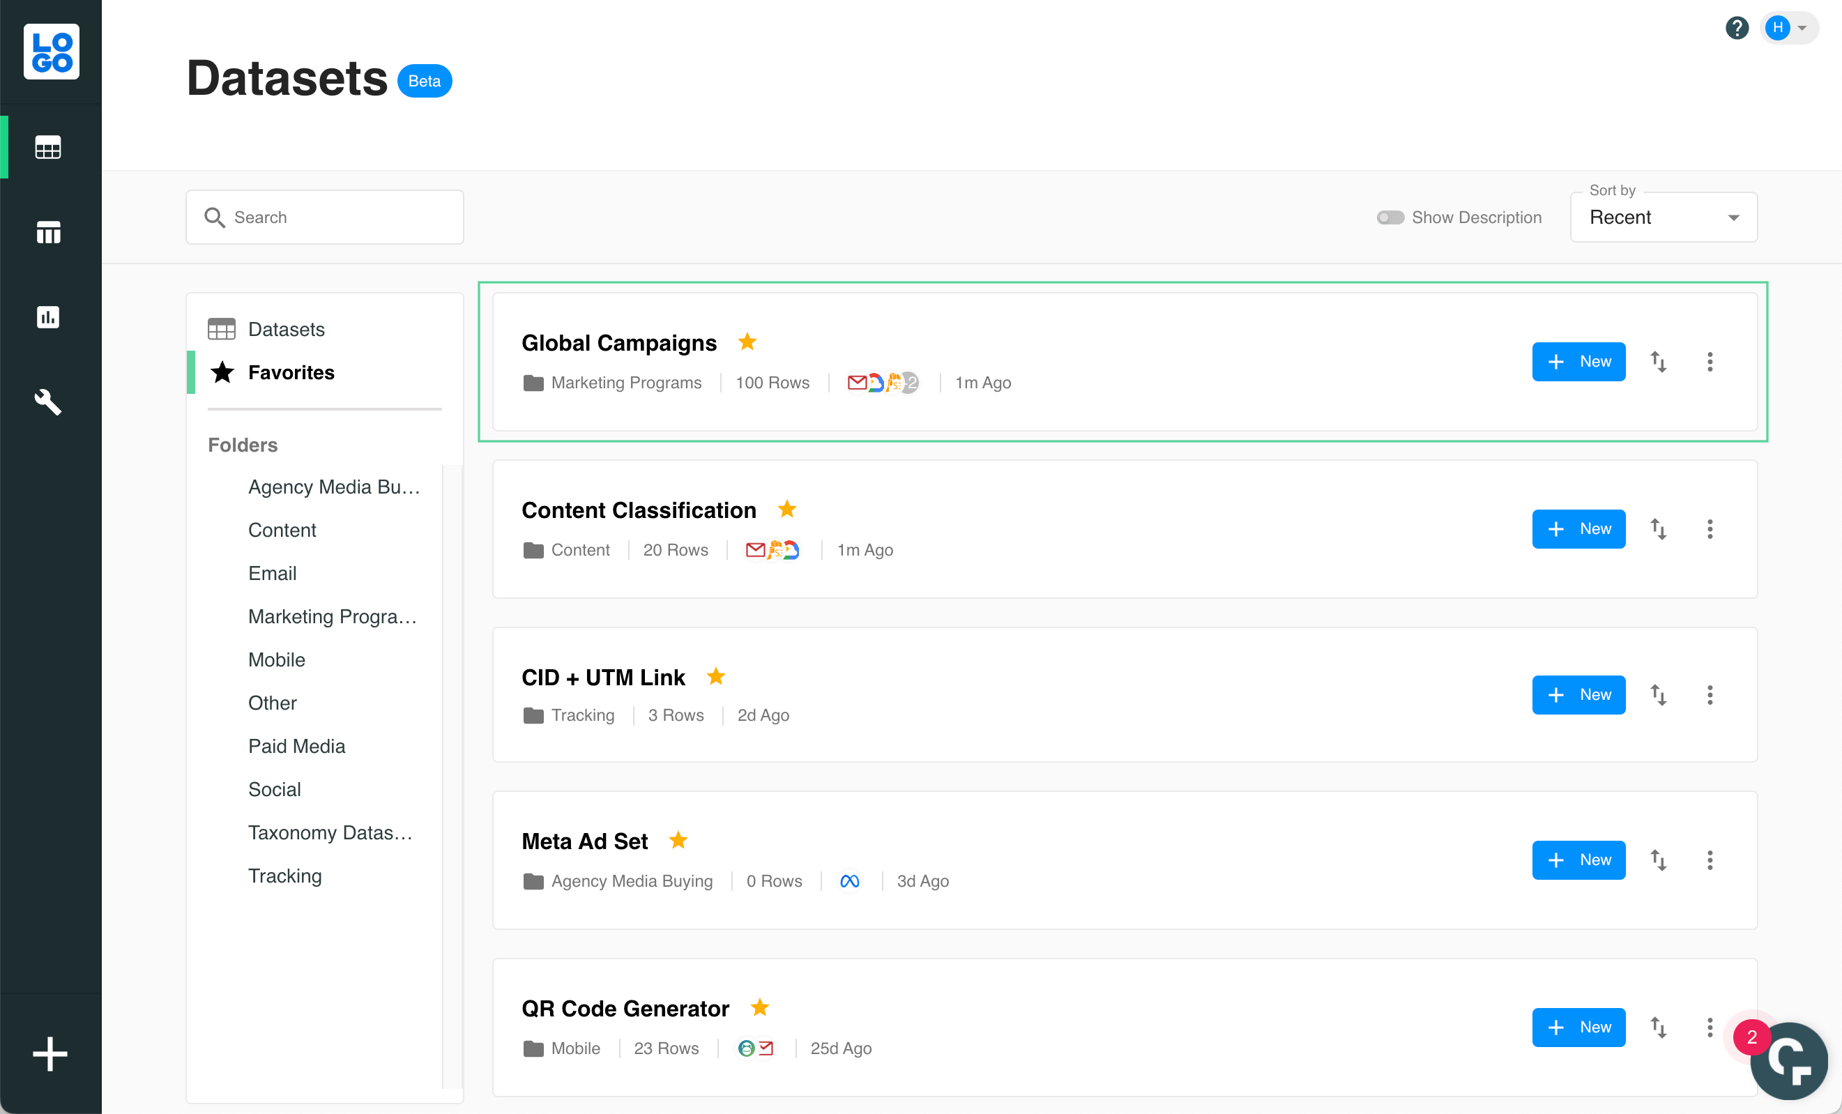This screenshot has height=1114, width=1842.
Task: Click the Google Cloud icon on Content Classification
Action: click(793, 549)
